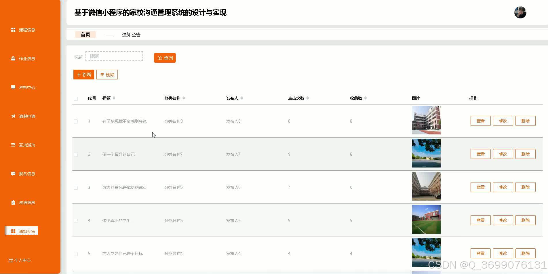Image resolution: width=548 pixels, height=274 pixels.
Task: Check the checkbox for row 1
Action: pos(76,121)
